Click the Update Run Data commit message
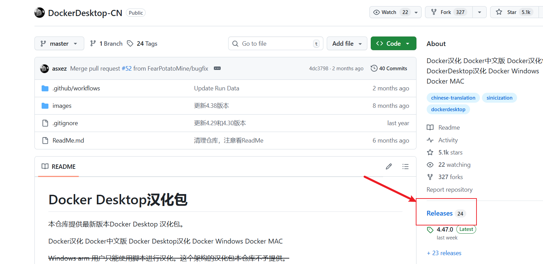Image resolution: width=543 pixels, height=264 pixels. tap(217, 88)
